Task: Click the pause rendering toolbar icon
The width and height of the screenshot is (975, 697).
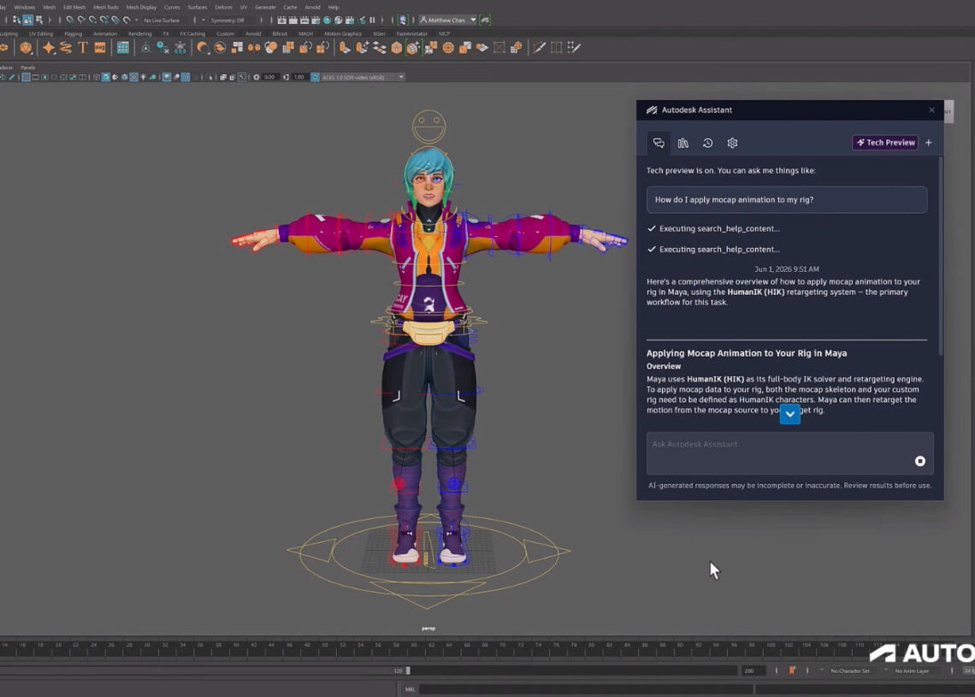Action: pos(372,20)
